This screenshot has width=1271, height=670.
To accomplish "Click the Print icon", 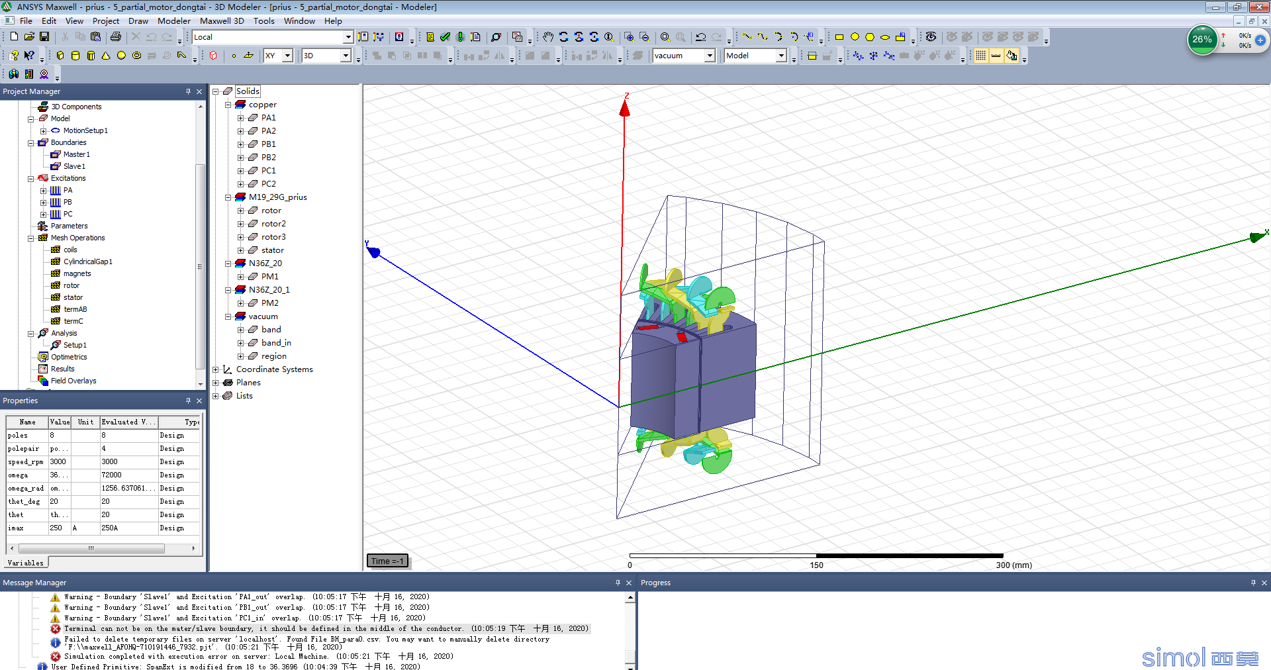I will coord(116,37).
